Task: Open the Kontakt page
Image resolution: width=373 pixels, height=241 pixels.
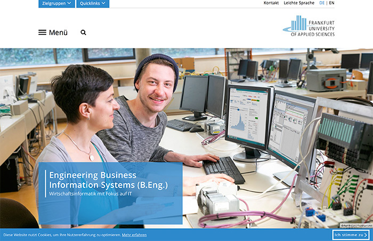Action: tap(271, 3)
